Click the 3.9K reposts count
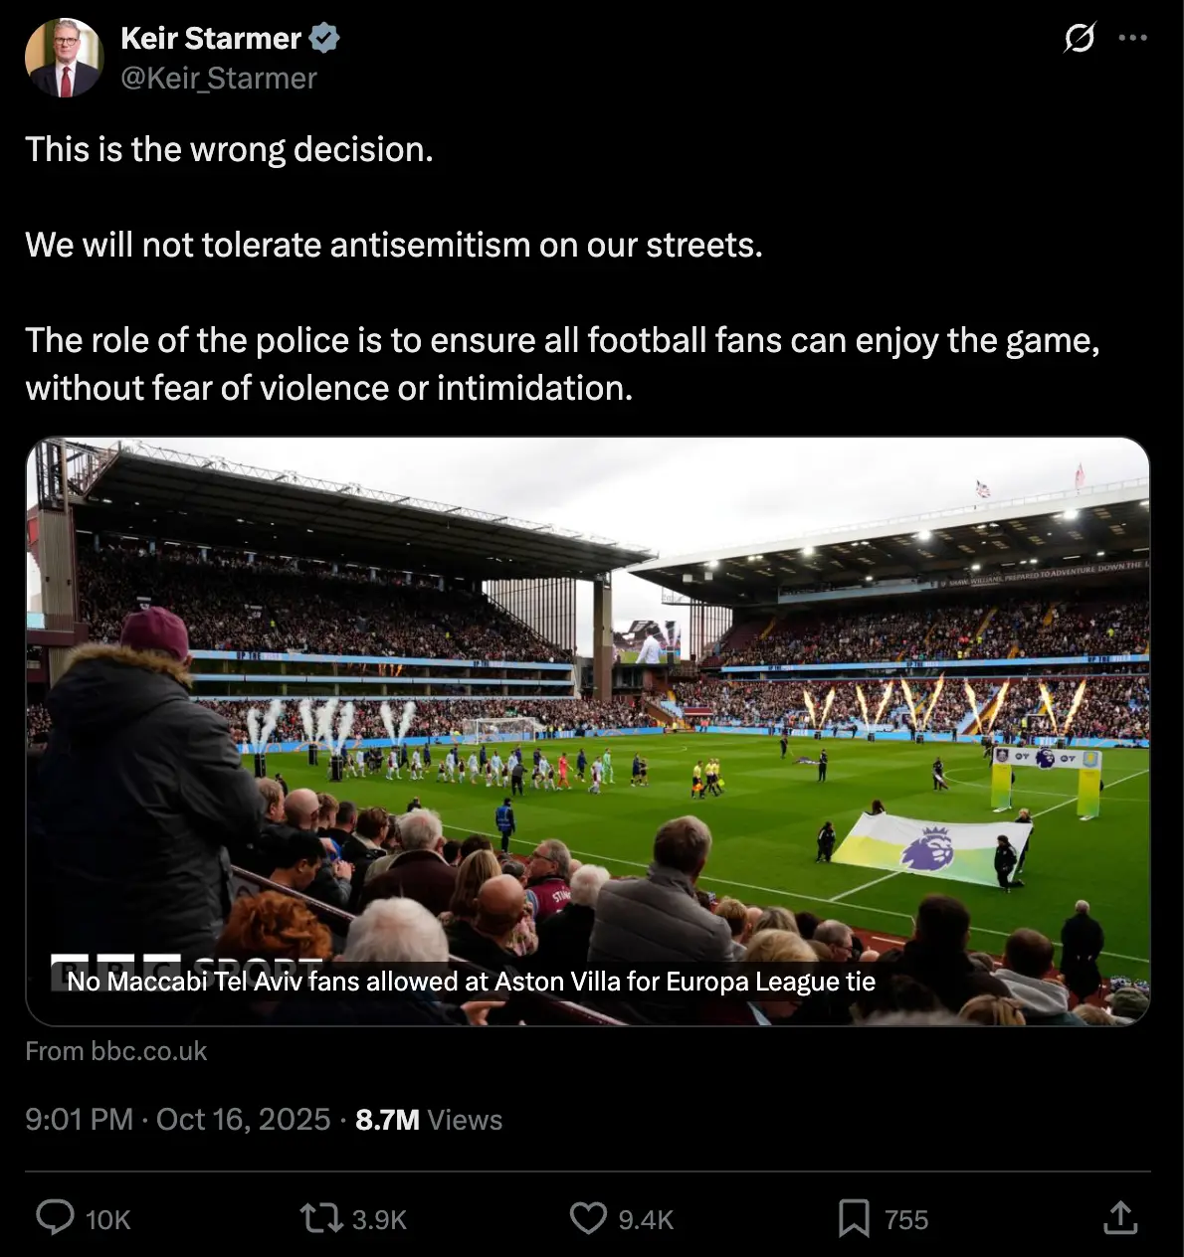This screenshot has height=1257, width=1184. (x=379, y=1220)
